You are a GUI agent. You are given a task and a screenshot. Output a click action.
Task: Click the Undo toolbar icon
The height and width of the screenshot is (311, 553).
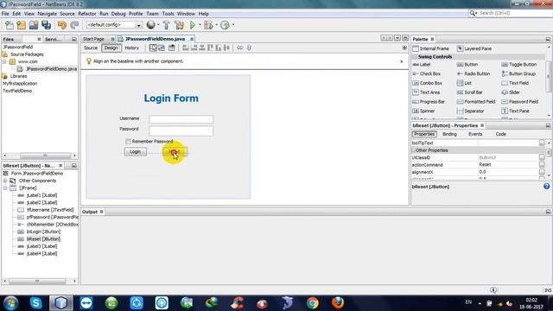(62, 25)
